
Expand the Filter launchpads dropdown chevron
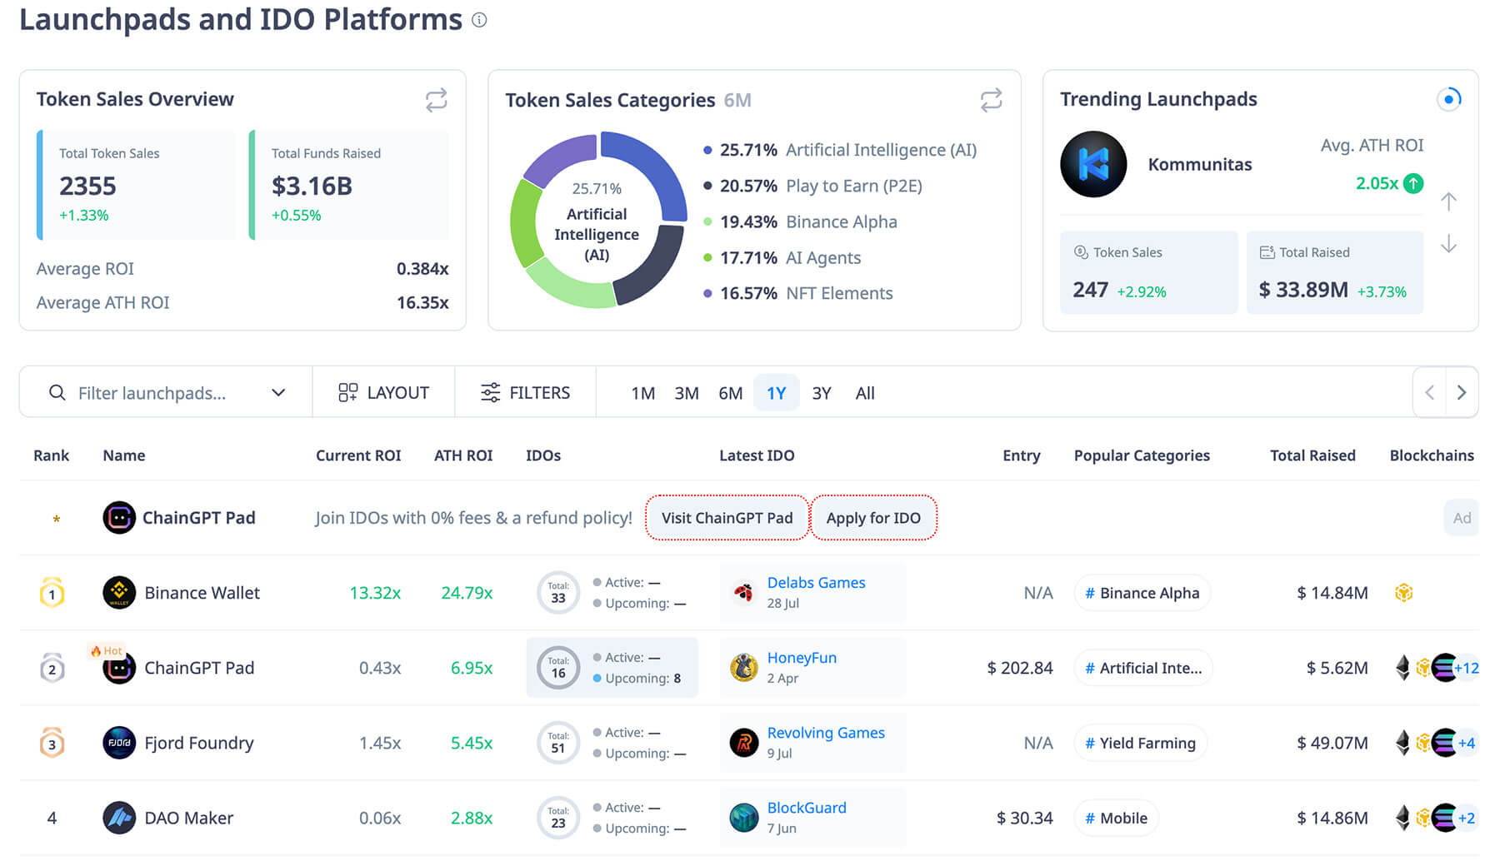coord(278,393)
